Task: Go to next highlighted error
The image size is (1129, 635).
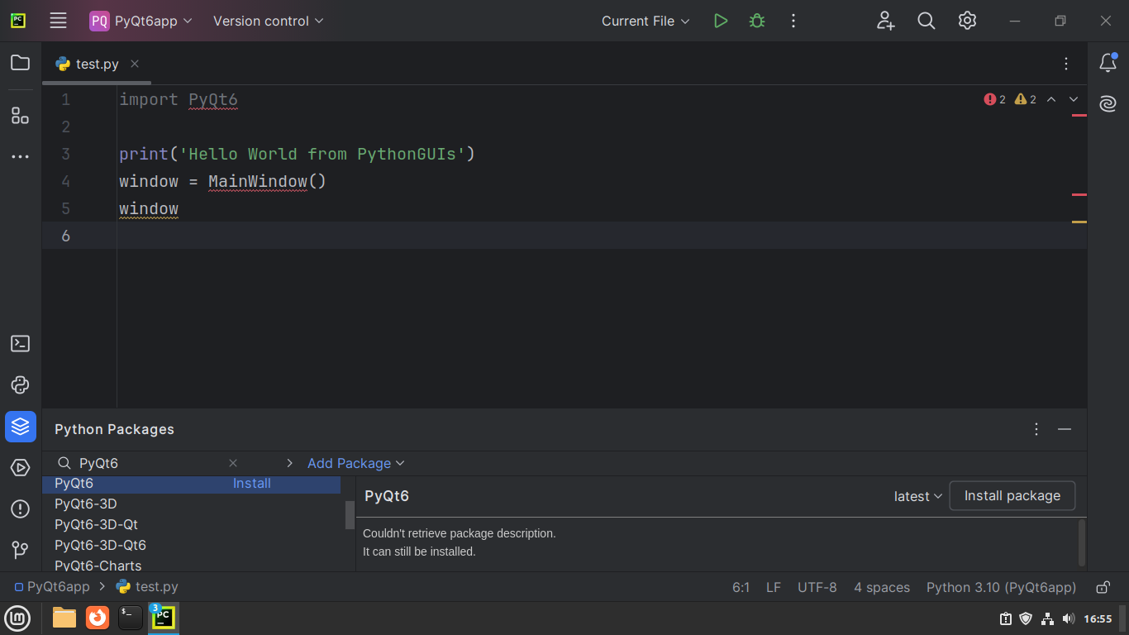Action: 1074,99
